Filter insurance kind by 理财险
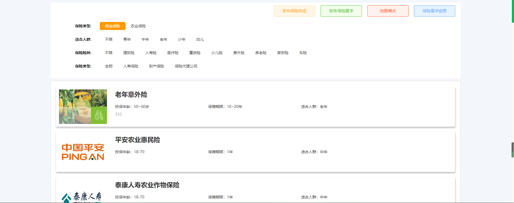 129,53
